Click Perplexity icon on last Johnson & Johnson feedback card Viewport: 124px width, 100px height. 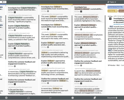tap(81, 83)
